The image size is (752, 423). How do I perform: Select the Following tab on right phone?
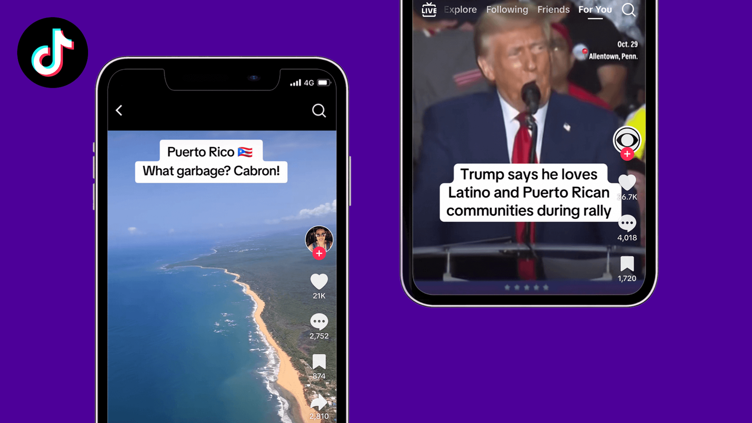(x=506, y=9)
